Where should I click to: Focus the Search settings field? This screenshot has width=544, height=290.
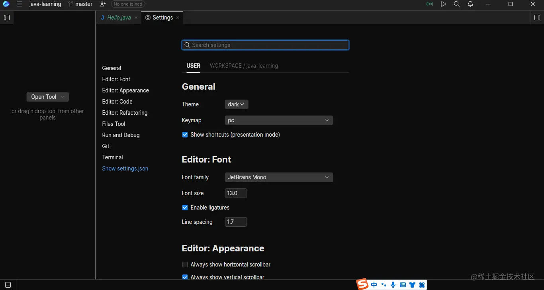pyautogui.click(x=265, y=45)
